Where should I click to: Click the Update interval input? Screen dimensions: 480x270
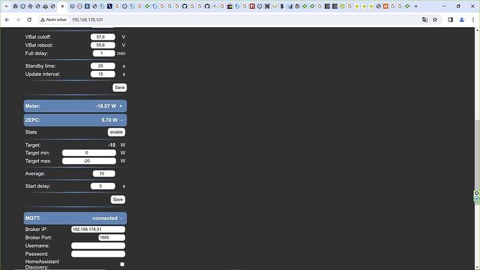[103, 74]
